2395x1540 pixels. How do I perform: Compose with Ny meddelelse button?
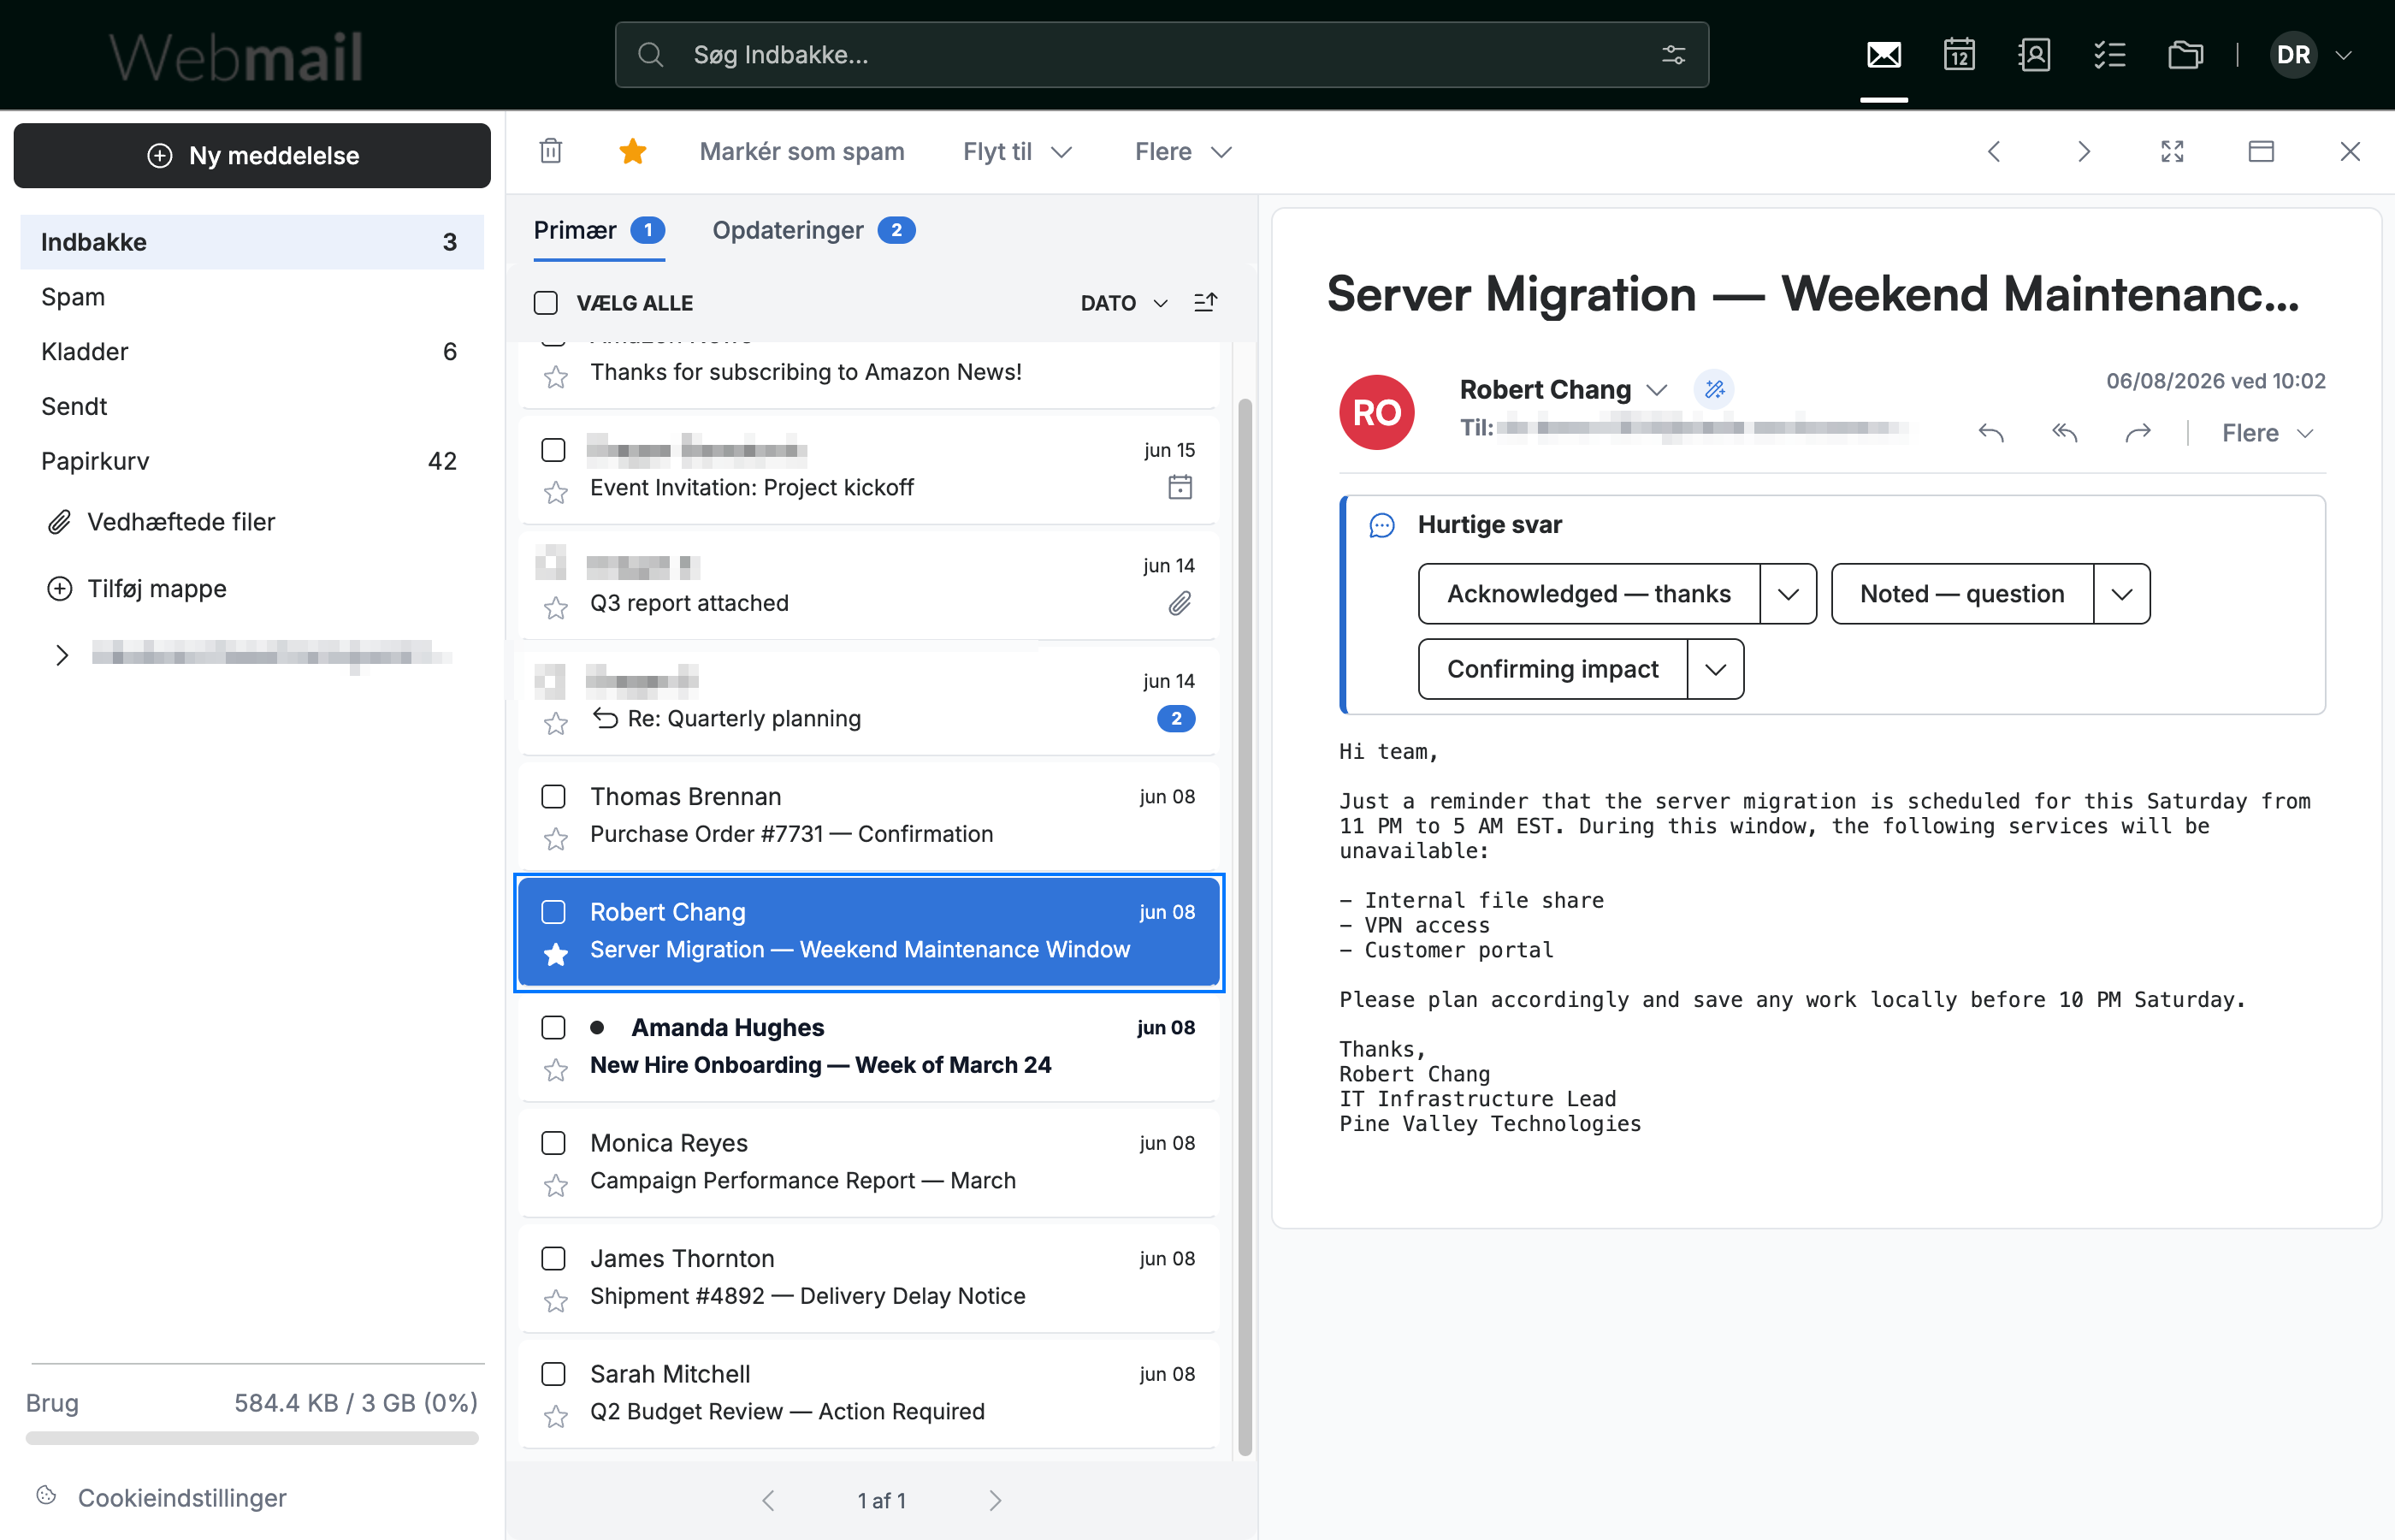pos(251,155)
